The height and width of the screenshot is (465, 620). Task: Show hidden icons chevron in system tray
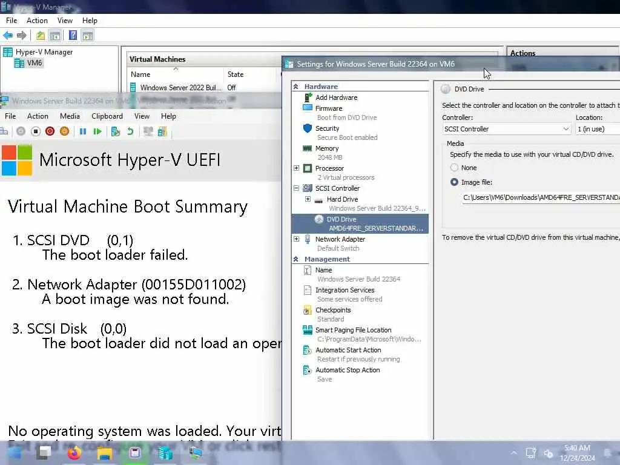[513, 453]
